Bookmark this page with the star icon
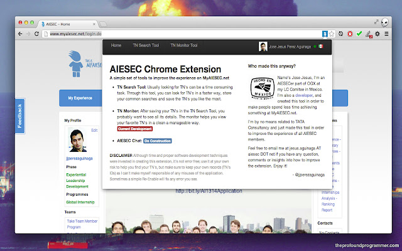 coord(332,34)
